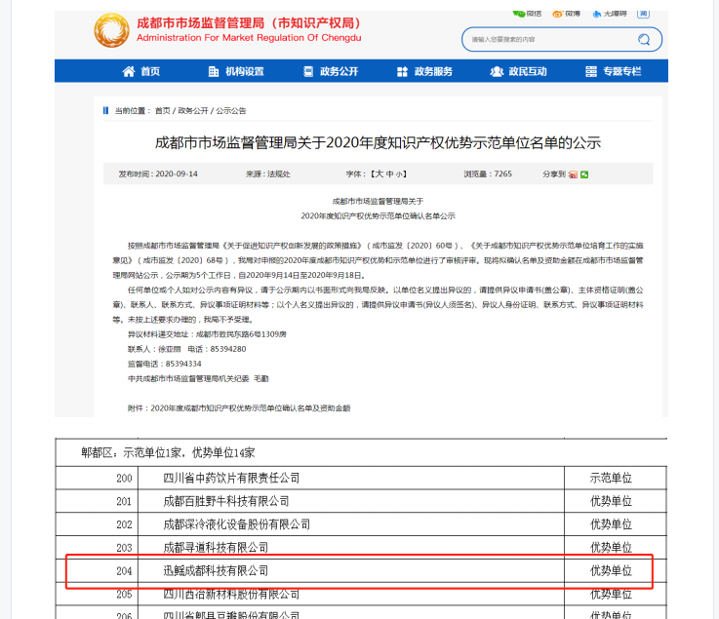Click the supervision phone 85394334
Image resolution: width=719 pixels, height=619 pixels.
coord(183,364)
